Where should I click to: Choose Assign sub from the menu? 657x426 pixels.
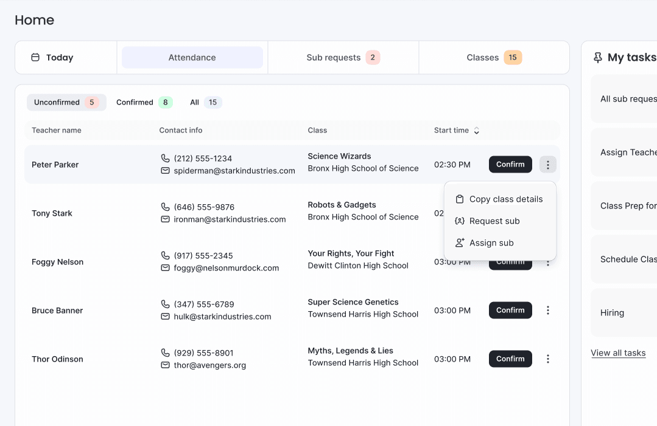pyautogui.click(x=501, y=242)
